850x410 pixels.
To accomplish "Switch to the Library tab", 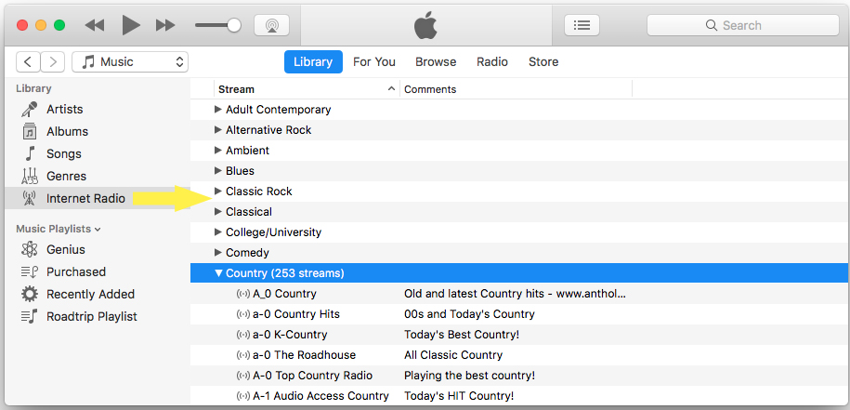I will coord(313,61).
